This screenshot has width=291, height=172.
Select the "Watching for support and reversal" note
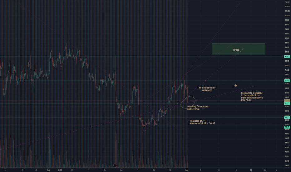tap(197, 108)
